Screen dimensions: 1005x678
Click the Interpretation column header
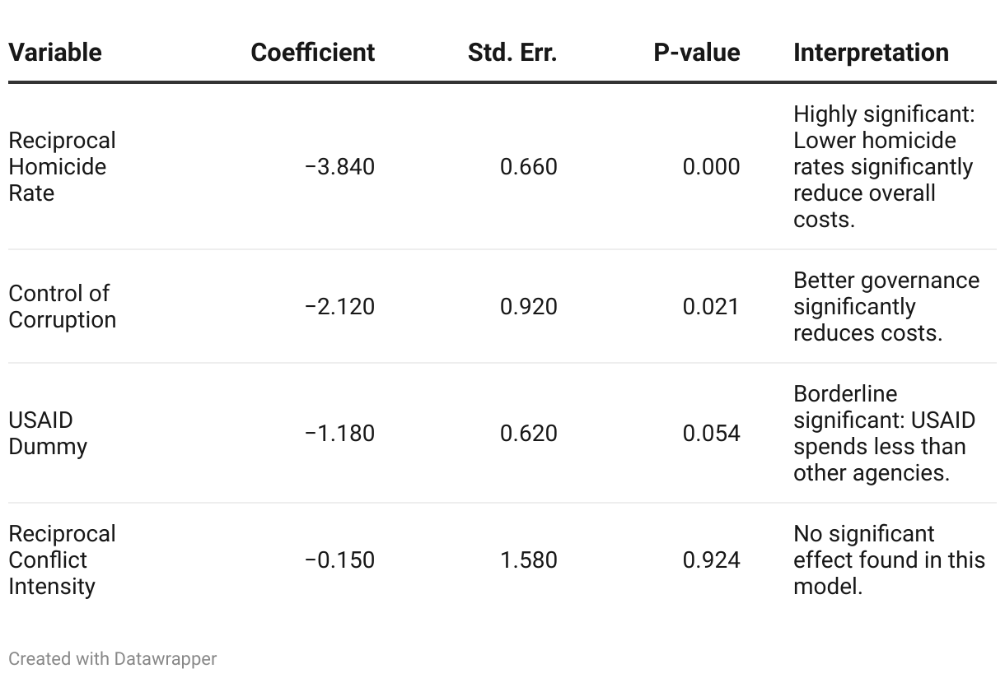pyautogui.click(x=871, y=53)
